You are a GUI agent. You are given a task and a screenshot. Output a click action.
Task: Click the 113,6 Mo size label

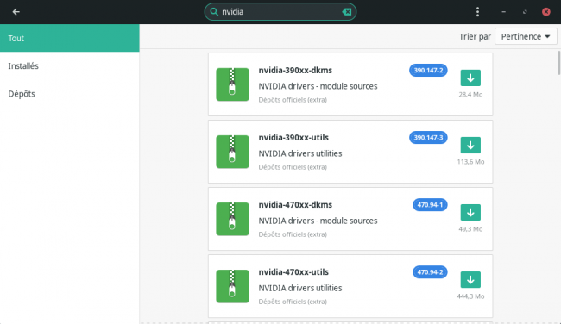[x=470, y=161]
